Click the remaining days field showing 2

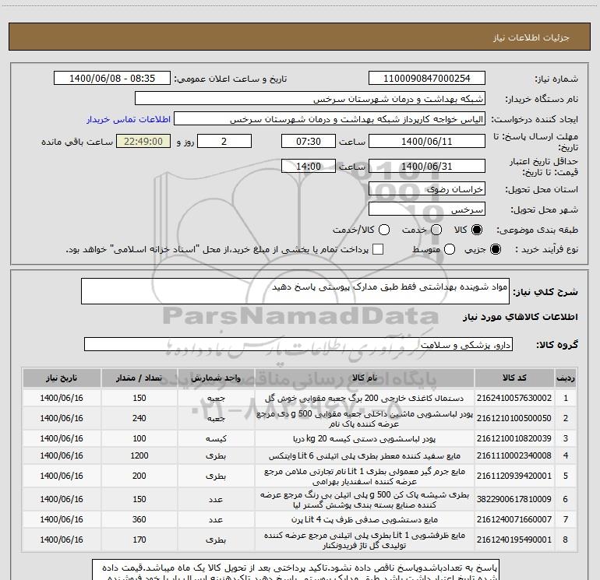tap(224, 141)
